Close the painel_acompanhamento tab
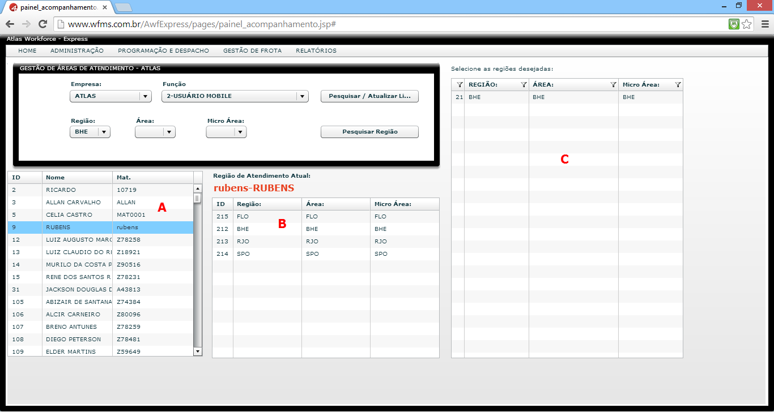The height and width of the screenshot is (412, 774). [105, 8]
